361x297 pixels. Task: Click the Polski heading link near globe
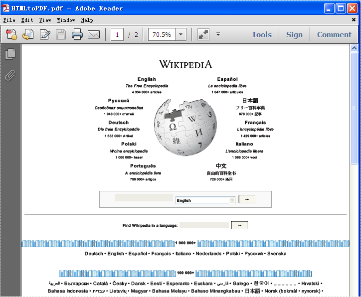tap(129, 144)
